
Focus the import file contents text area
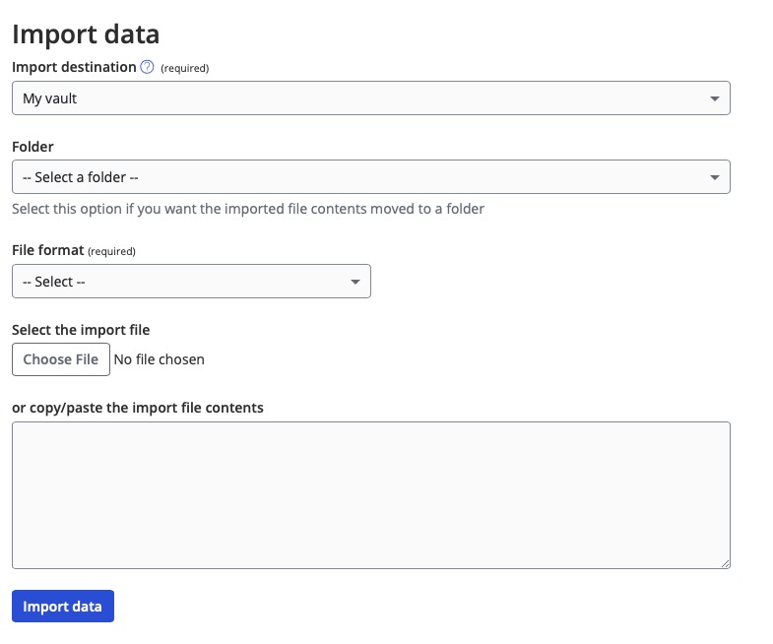[370, 494]
